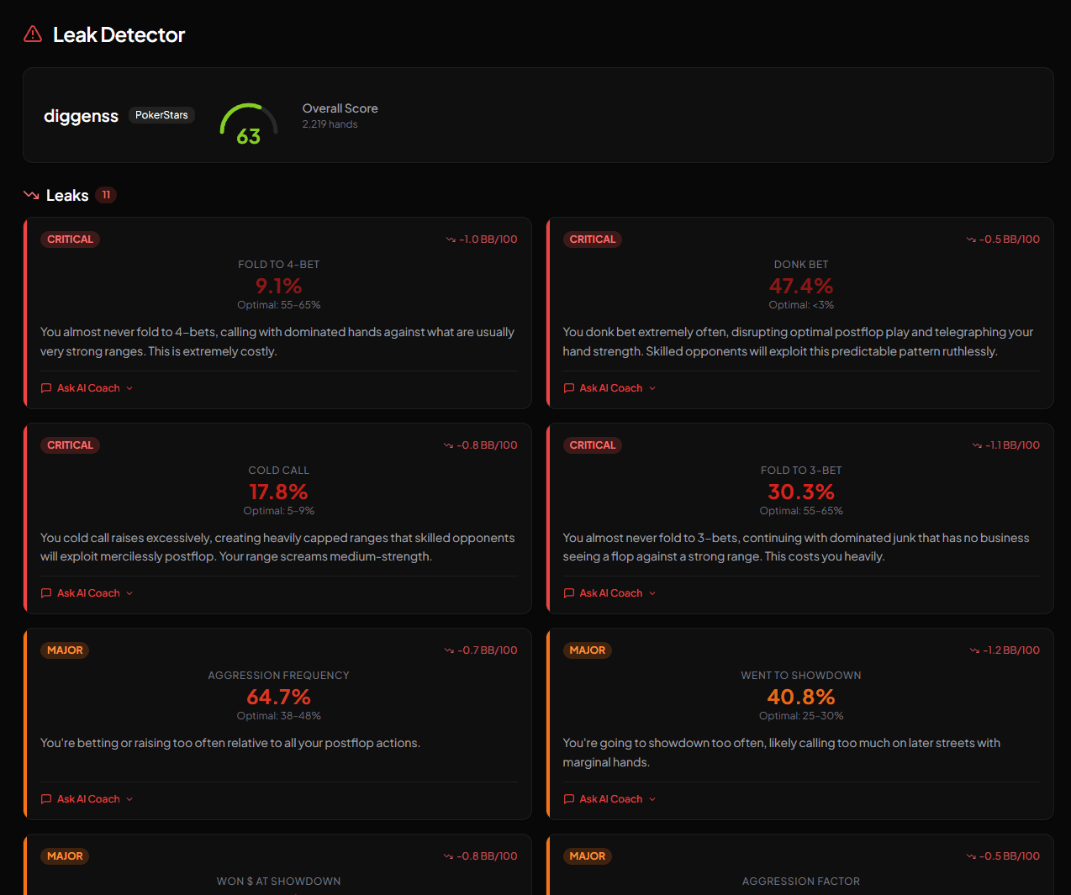Click the trend icon beside -1.1 BB/100 on Fold to 3-Bet
This screenshot has width=1071, height=895.
pyautogui.click(x=975, y=445)
